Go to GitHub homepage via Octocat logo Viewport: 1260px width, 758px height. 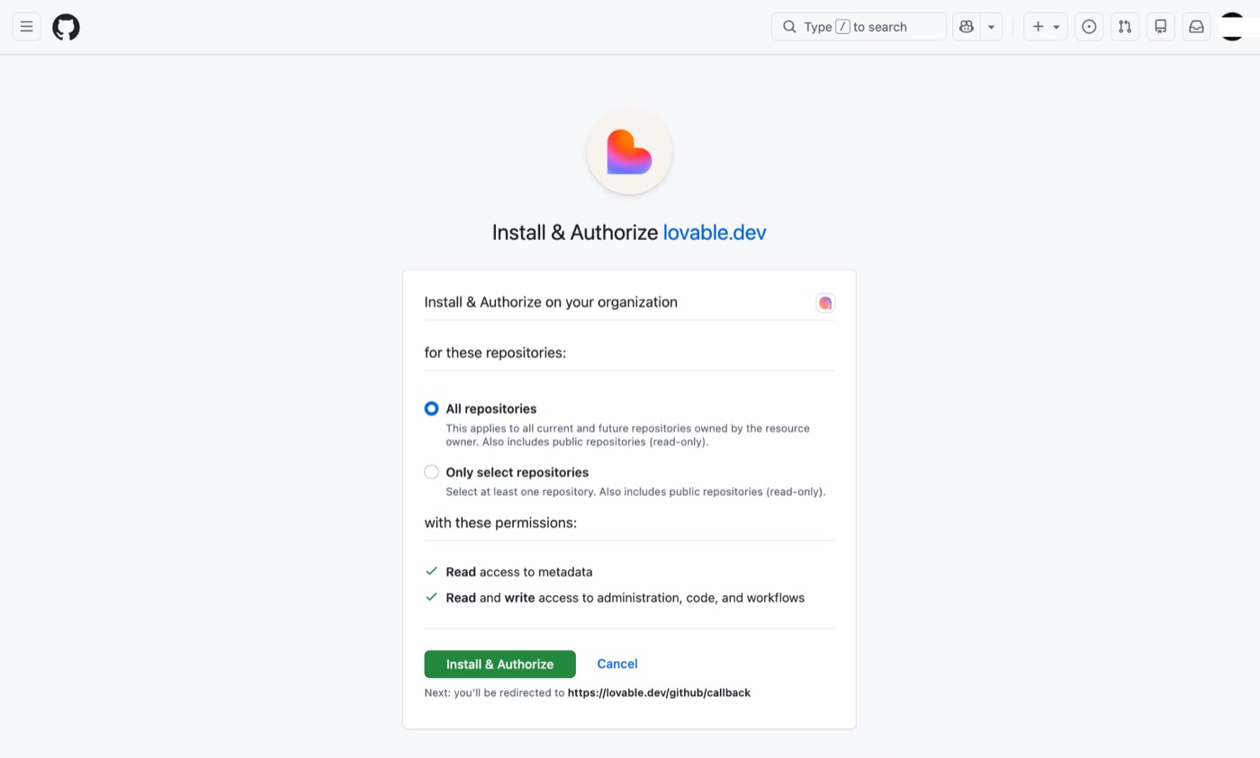(66, 27)
